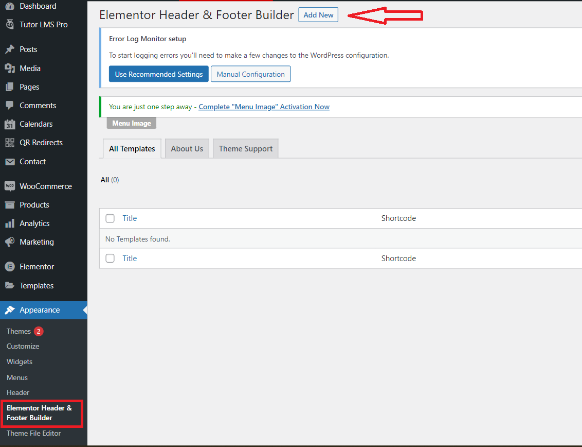Check the select-all checkbox in table header

pyautogui.click(x=110, y=218)
